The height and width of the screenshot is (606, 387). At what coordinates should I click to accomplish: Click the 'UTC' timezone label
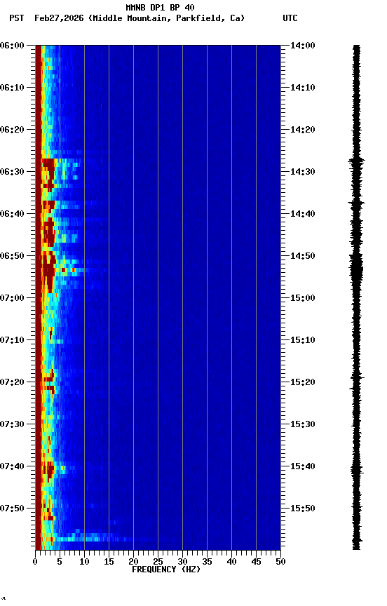(x=290, y=18)
